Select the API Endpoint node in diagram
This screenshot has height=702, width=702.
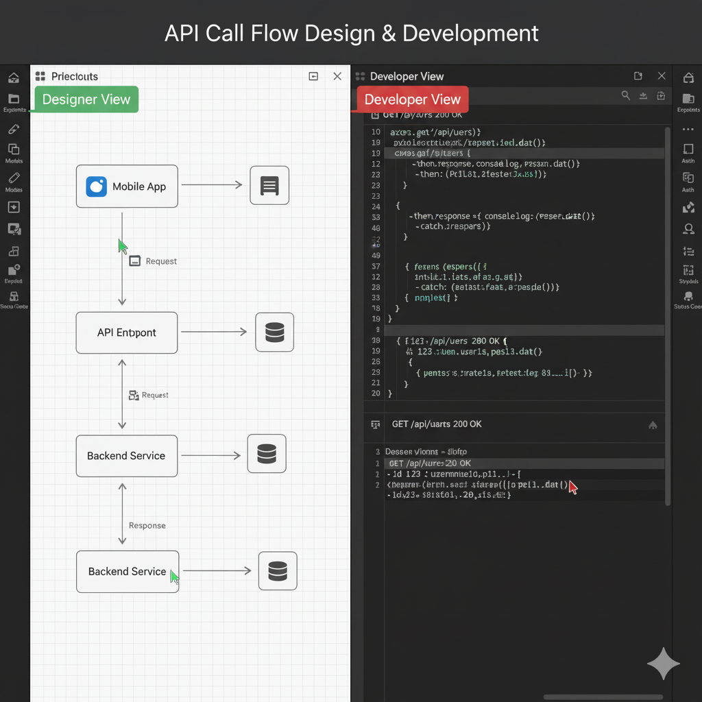[127, 332]
